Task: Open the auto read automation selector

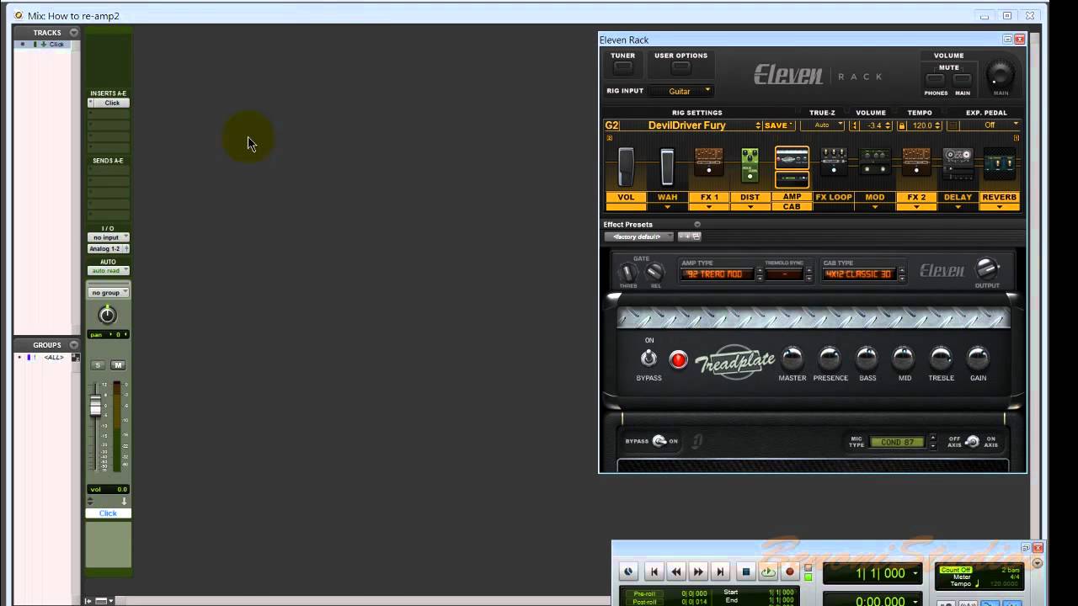Action: pos(108,270)
